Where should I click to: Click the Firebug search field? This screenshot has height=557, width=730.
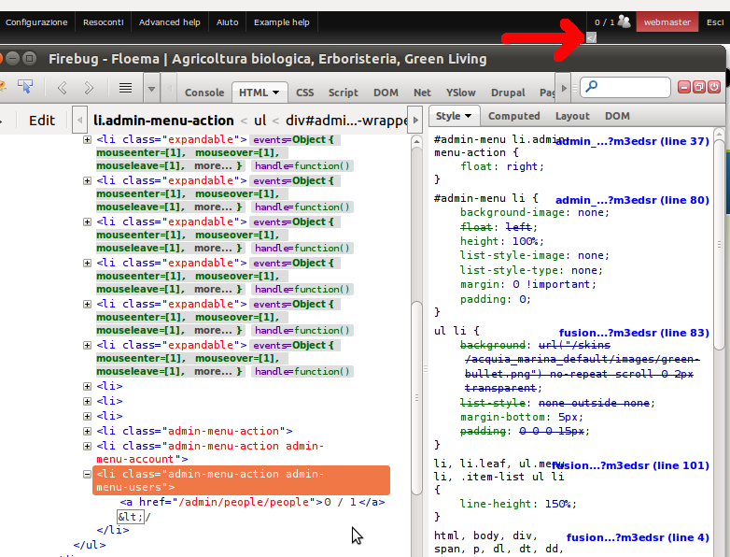[625, 87]
